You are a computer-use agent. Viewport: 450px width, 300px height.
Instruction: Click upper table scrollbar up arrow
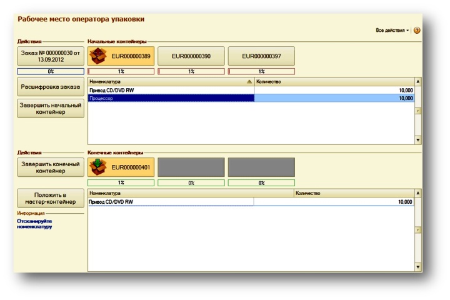pos(418,81)
